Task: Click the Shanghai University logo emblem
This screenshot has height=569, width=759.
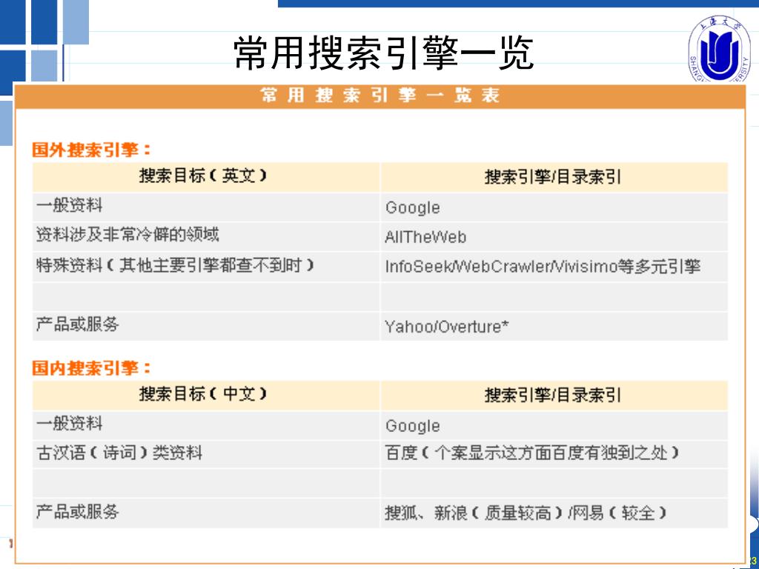Action: coord(719,48)
